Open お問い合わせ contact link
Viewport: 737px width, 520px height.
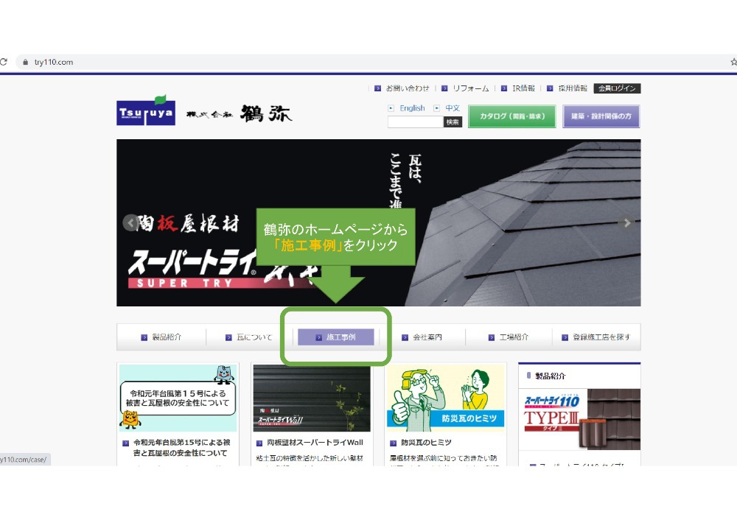coord(408,88)
